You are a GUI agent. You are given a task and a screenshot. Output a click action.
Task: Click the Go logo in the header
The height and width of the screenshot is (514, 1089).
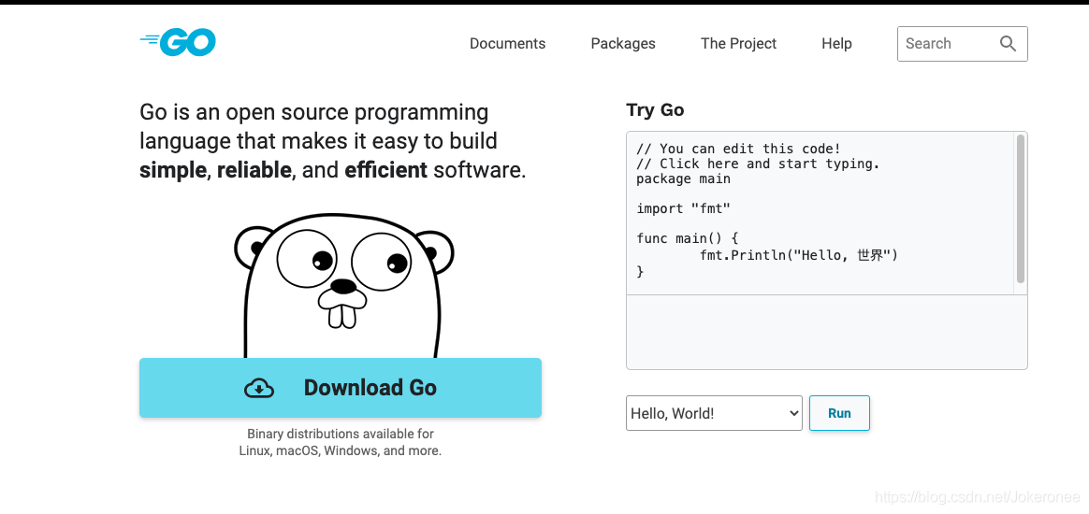178,43
